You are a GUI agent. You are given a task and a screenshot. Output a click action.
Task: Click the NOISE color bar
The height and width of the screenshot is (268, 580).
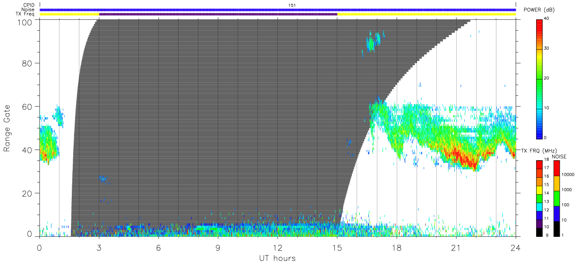[x=556, y=198]
